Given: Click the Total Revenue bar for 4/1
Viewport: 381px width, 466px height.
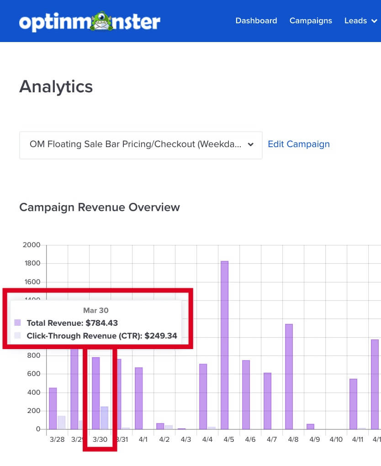Looking at the screenshot, I should coord(139,398).
